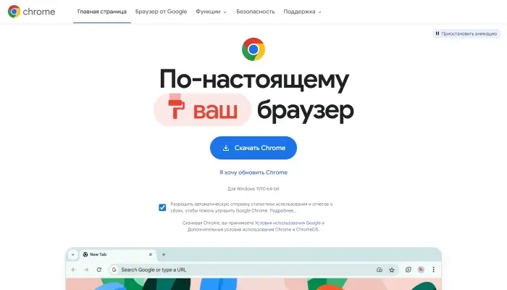This screenshot has width=507, height=290.
Task: Open the Безопасность menu item
Action: (256, 12)
